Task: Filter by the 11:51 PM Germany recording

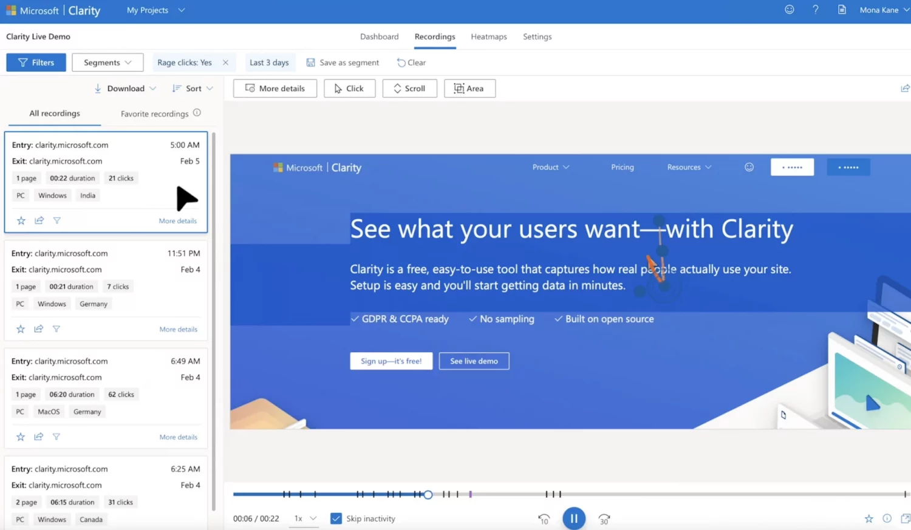Action: [x=56, y=328]
